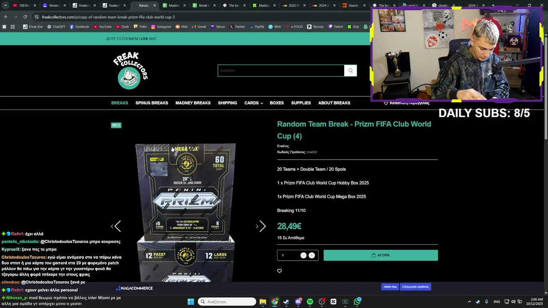
Task: Open the MADNEY BREAKS menu item
Action: coord(193,103)
